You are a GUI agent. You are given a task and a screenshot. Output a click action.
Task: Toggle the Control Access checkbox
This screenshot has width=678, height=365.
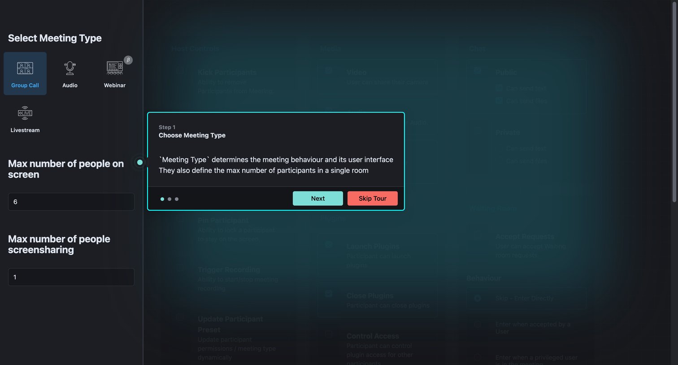click(x=329, y=334)
